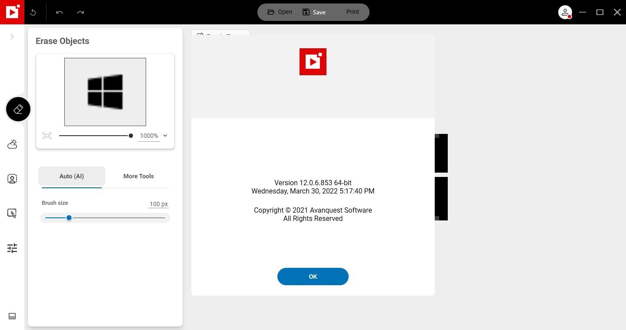This screenshot has height=330, width=626.
Task: Redo the last action
Action: pos(80,12)
